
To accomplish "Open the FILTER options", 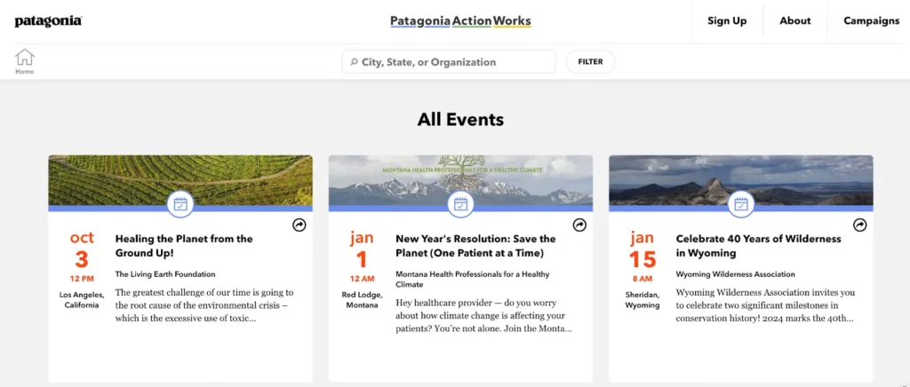I will 590,62.
